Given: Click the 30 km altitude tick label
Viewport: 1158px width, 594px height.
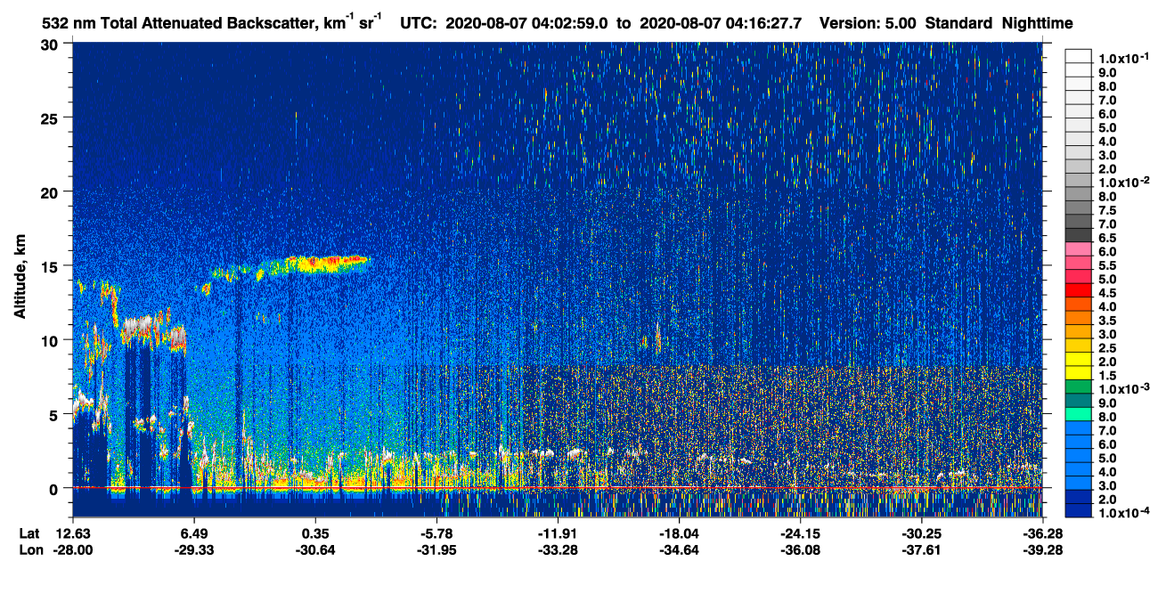Looking at the screenshot, I should pos(51,45).
